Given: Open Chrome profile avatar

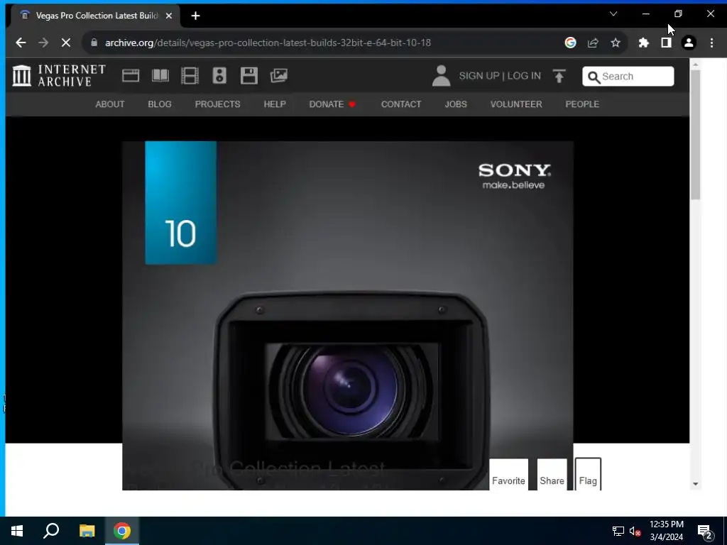Looking at the screenshot, I should point(689,43).
